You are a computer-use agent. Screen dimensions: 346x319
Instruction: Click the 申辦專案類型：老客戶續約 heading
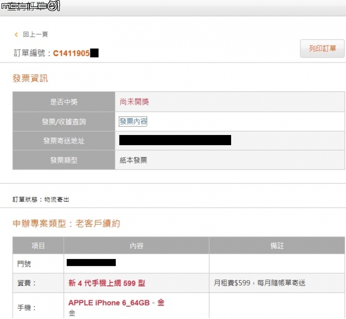tap(66, 223)
